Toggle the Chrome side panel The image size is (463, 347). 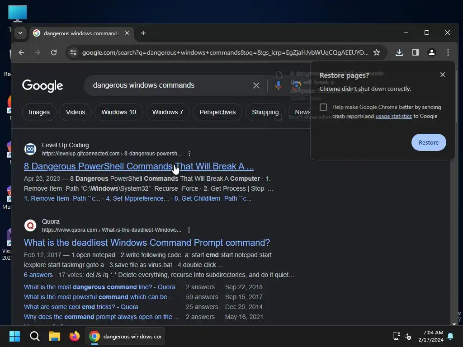[416, 52]
